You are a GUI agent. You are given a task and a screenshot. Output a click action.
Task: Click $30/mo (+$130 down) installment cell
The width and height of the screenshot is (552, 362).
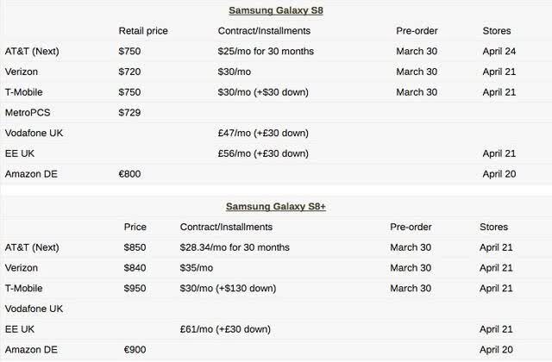coord(228,288)
